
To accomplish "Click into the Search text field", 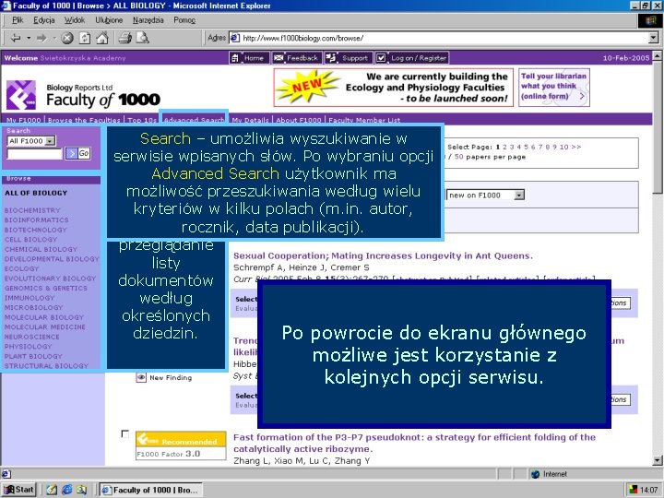I will pos(35,154).
